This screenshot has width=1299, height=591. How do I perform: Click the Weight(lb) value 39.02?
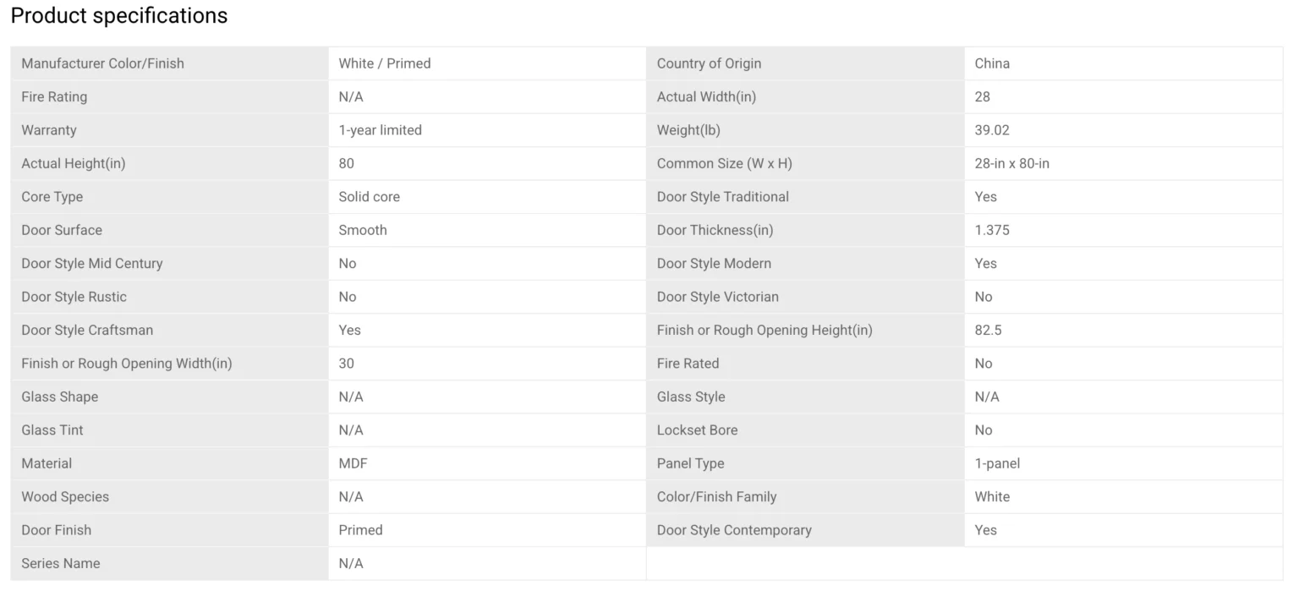point(992,130)
